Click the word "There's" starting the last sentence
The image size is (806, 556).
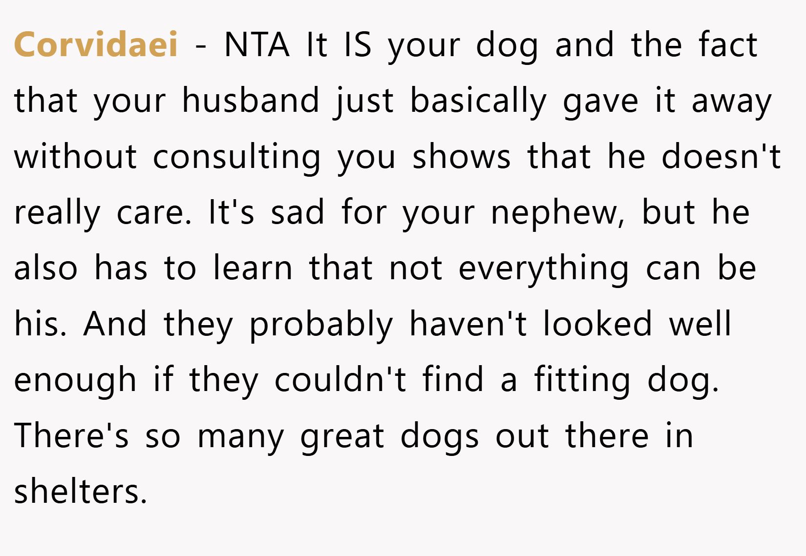click(71, 435)
